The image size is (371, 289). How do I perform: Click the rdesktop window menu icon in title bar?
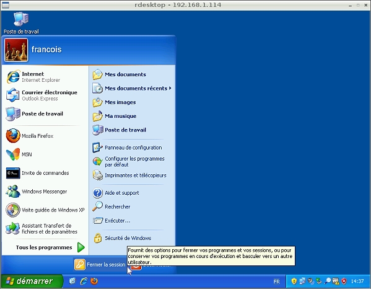[x=6, y=5]
